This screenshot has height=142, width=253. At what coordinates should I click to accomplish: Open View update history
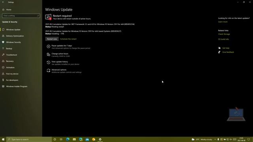pos(60,62)
